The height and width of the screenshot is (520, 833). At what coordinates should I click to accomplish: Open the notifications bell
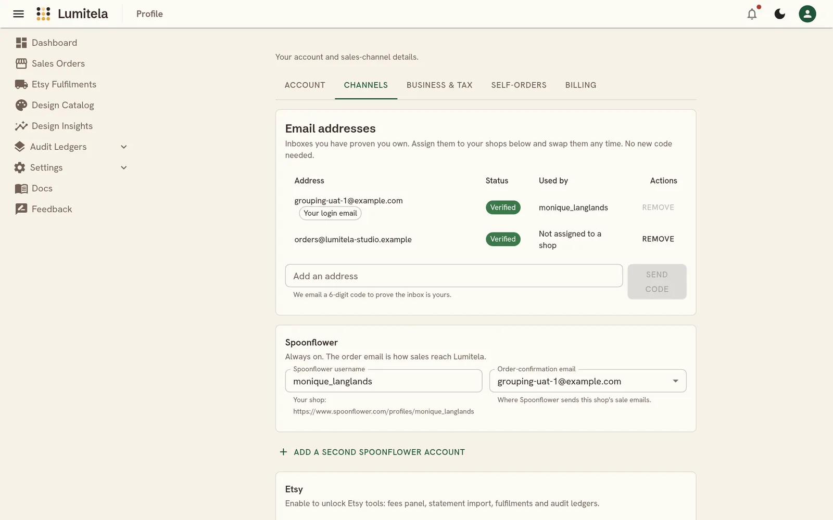[752, 14]
